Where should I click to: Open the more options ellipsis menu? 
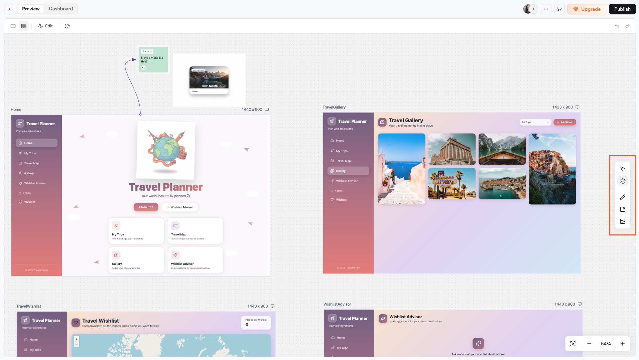pyautogui.click(x=546, y=9)
